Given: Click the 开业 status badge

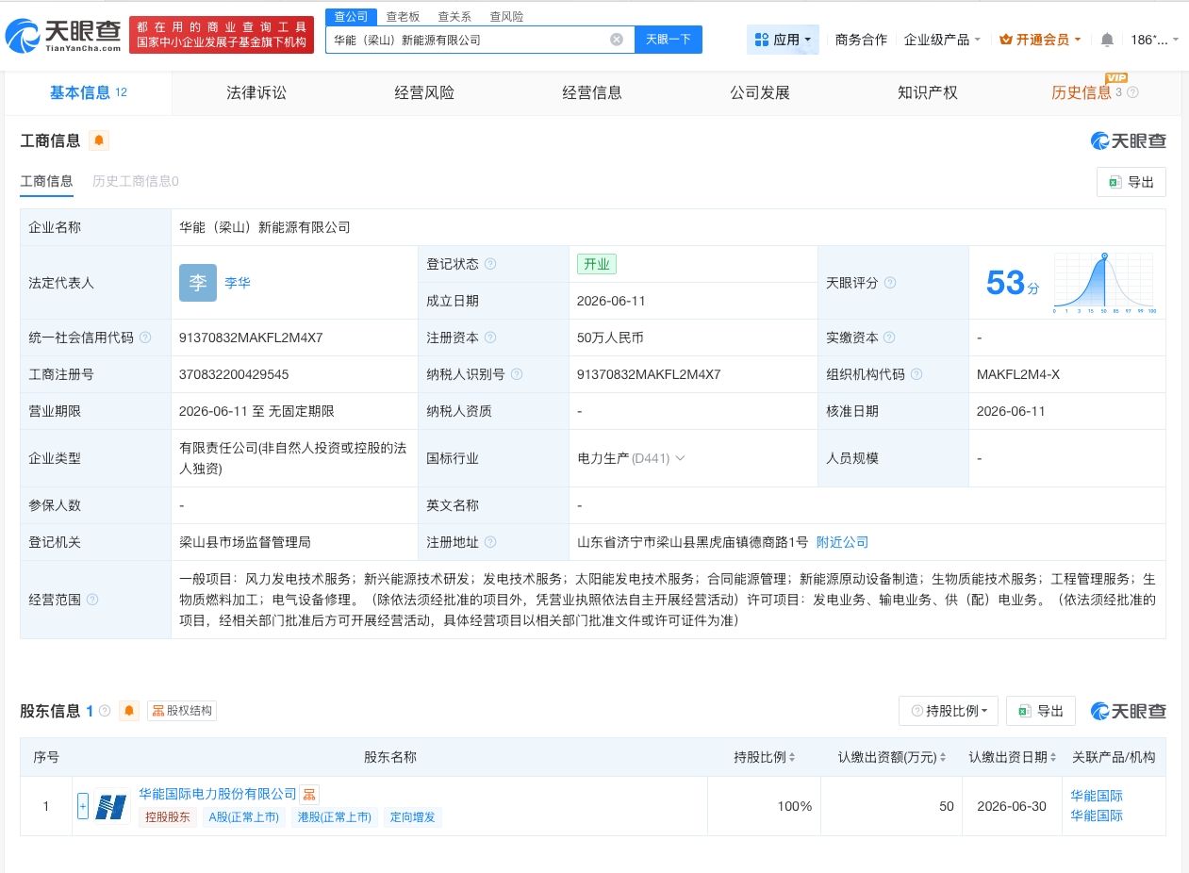Looking at the screenshot, I should click(597, 264).
